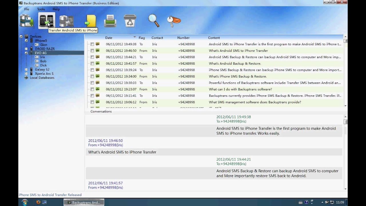Click the backup SMS to database toolbar icon

[27, 21]
